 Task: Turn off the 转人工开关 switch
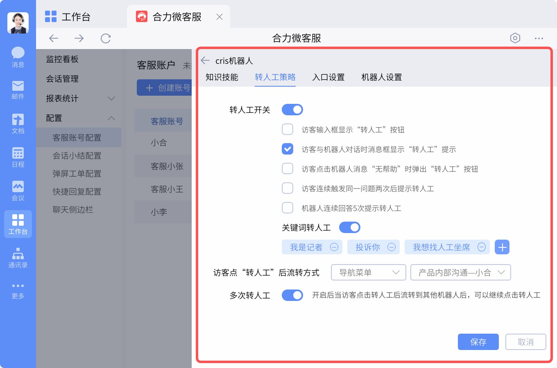click(292, 110)
